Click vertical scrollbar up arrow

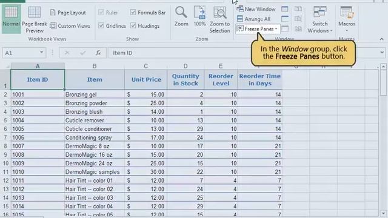[x=383, y=67]
